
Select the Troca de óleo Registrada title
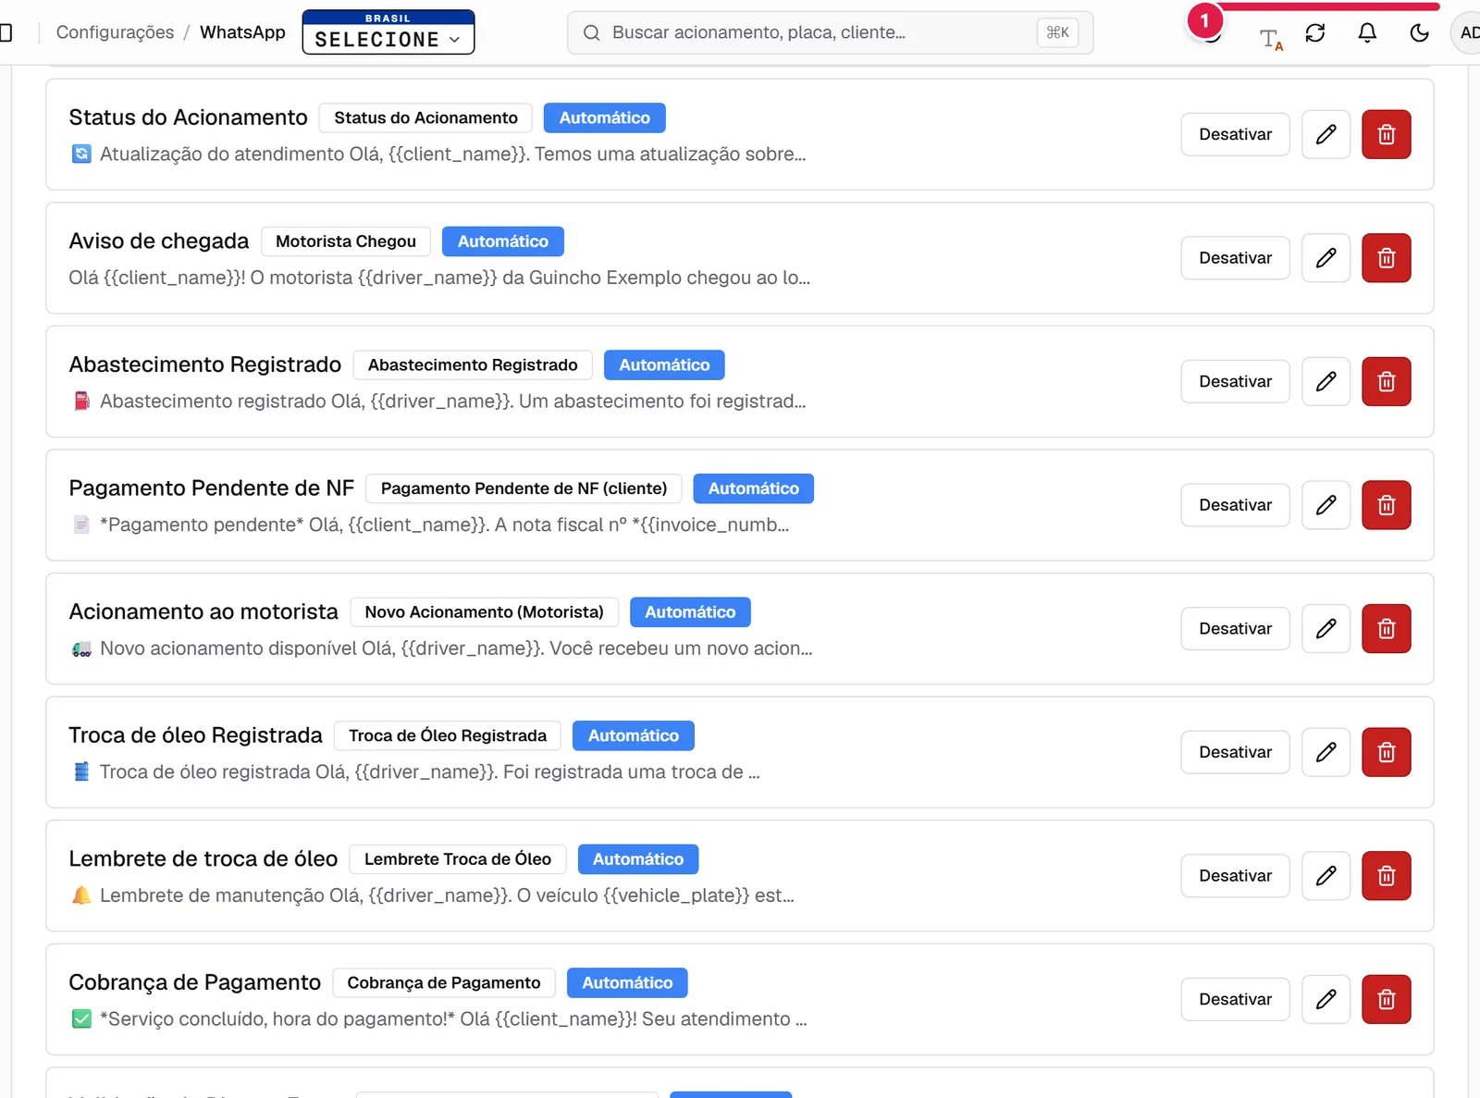point(195,735)
